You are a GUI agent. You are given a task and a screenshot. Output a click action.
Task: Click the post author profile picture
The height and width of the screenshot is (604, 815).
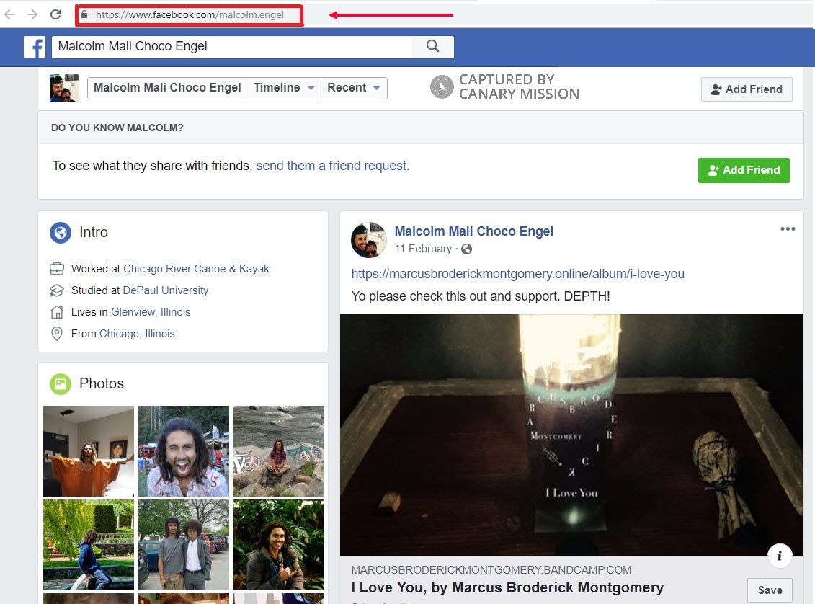[x=369, y=240]
